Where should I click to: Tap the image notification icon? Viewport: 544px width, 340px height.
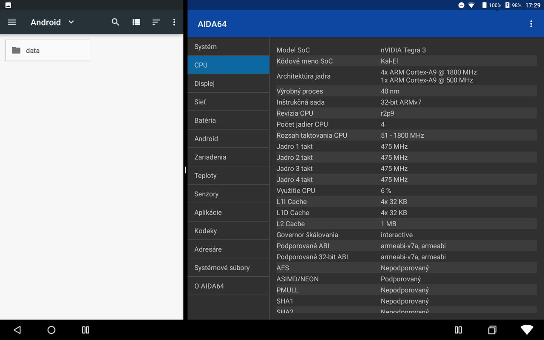[x=8, y=5]
